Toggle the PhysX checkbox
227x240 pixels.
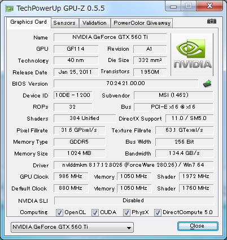(126, 212)
